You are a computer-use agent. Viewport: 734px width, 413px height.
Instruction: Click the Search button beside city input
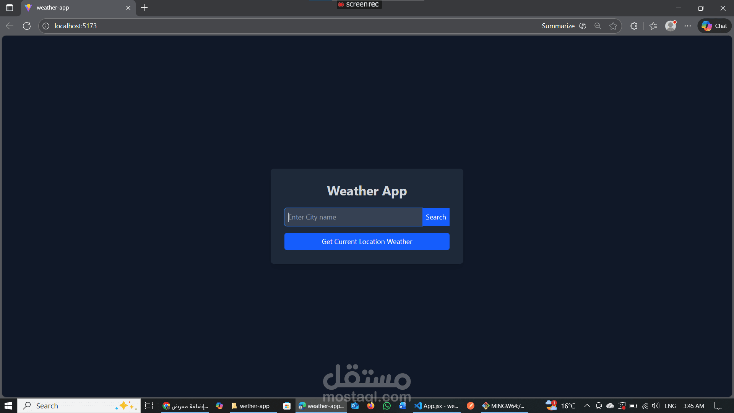(435, 217)
